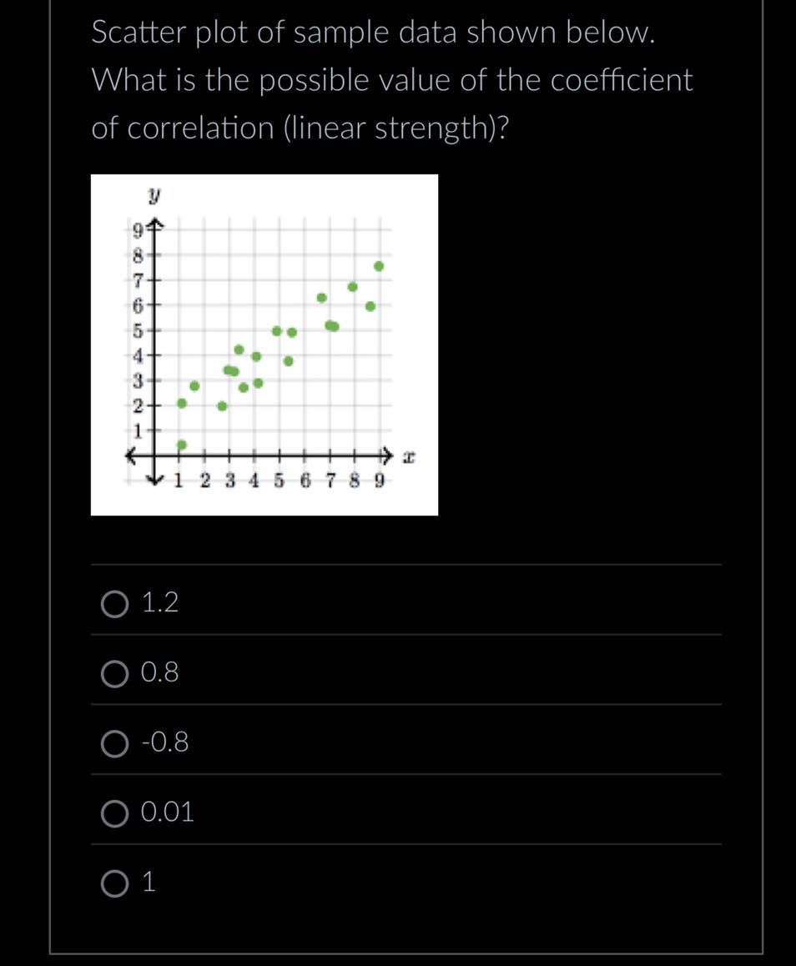This screenshot has width=796, height=966.
Task: Click the number 9 on the y axis
Action: pos(139,229)
